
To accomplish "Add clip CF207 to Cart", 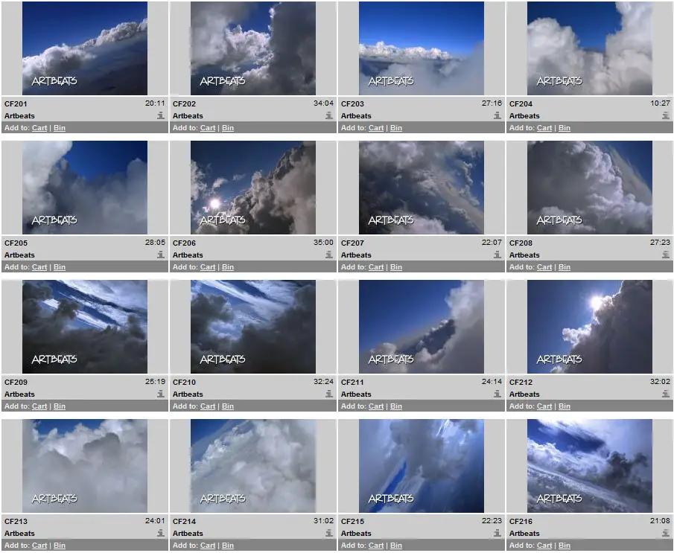I will [376, 267].
